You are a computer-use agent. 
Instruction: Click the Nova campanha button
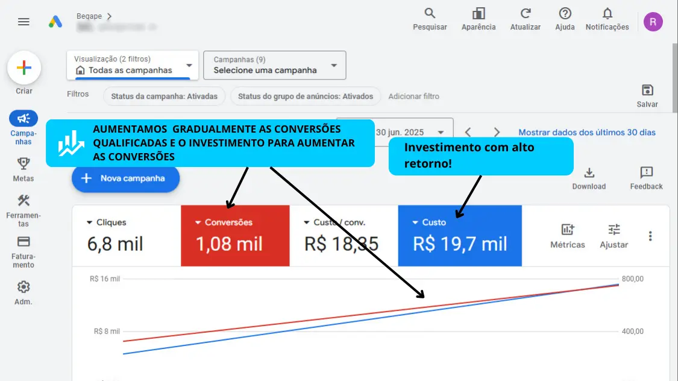point(125,178)
